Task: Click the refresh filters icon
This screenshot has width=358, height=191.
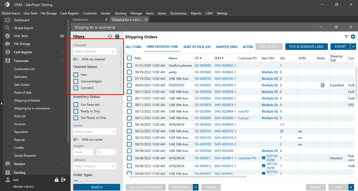Action: coord(110,37)
